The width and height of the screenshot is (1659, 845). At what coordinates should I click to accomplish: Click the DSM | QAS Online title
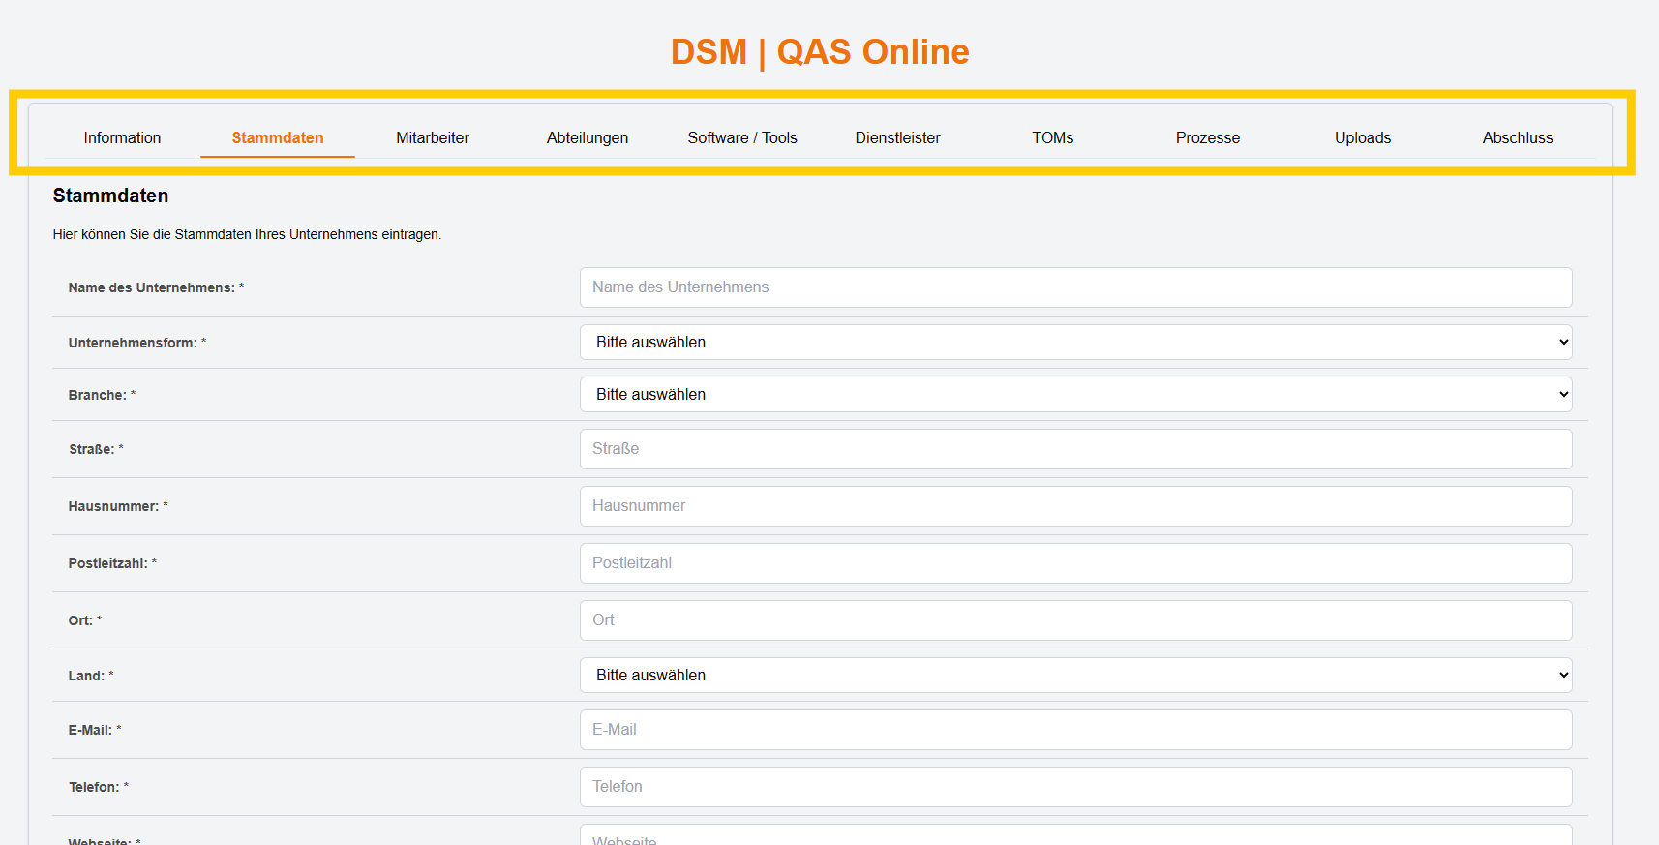coord(820,51)
